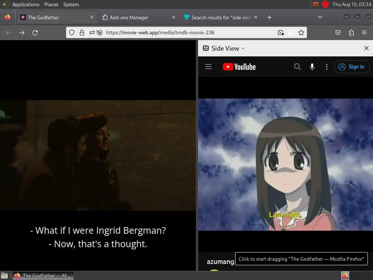The width and height of the screenshot is (373, 280).
Task: Open the Extensions puzzle-piece menu
Action: click(x=351, y=32)
